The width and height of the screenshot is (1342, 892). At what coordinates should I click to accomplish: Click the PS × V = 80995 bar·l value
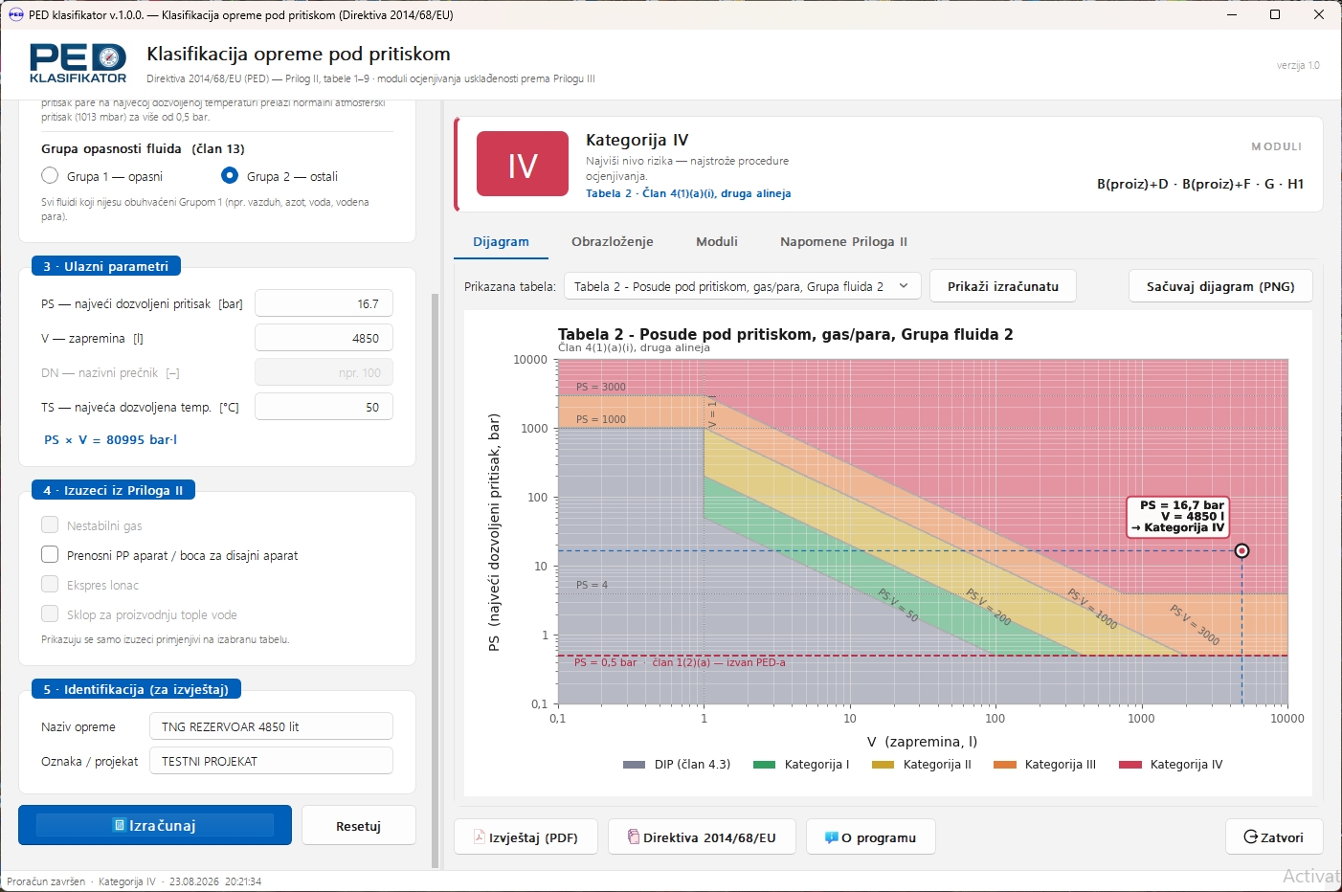[111, 439]
